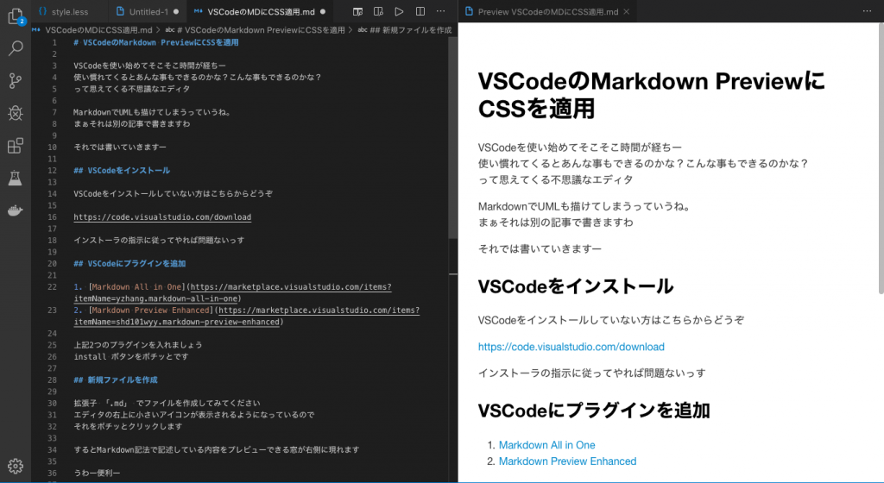884x483 pixels.
Task: Click '## VSCodeにプラグインを追加' heading in editor
Action: coord(129,263)
